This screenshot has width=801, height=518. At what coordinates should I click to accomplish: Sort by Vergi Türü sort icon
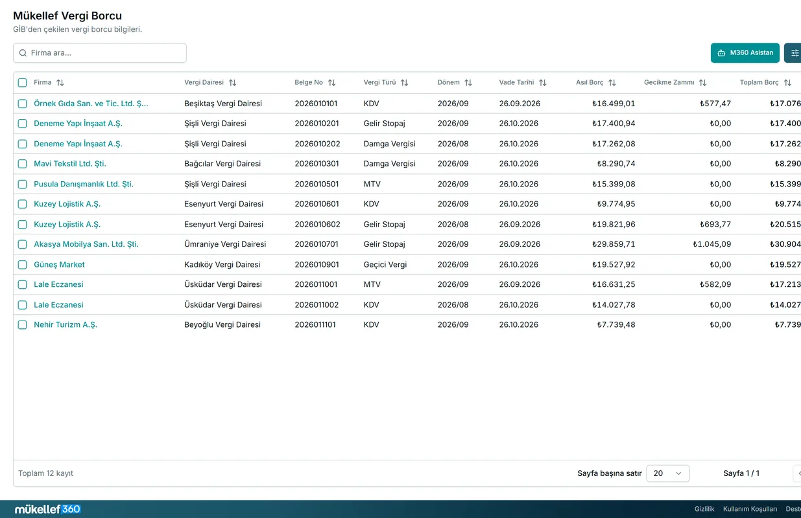pos(405,83)
